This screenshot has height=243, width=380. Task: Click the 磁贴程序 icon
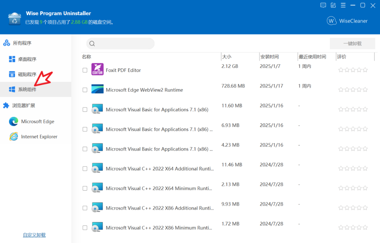click(12, 74)
